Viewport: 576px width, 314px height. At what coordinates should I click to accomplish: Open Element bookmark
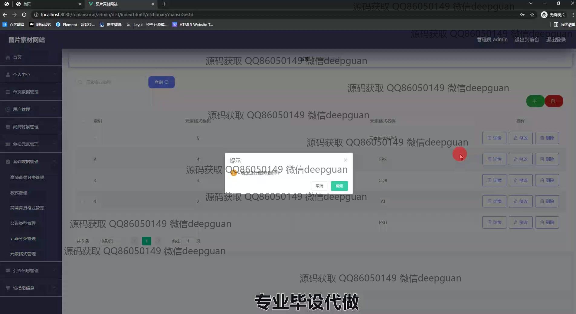click(75, 24)
